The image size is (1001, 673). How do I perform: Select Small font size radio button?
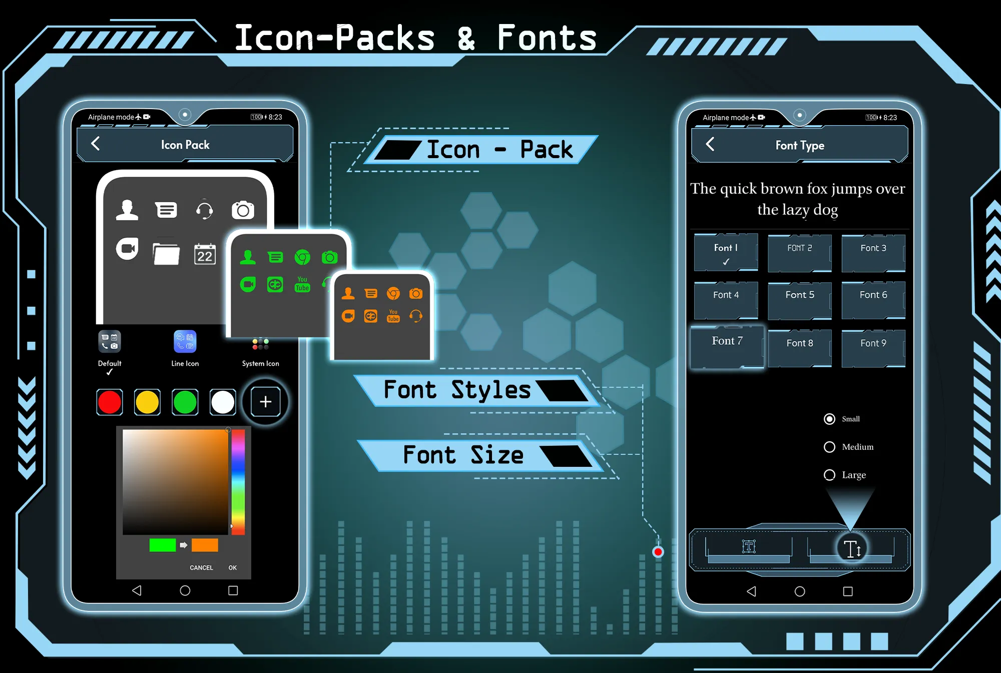coord(829,418)
